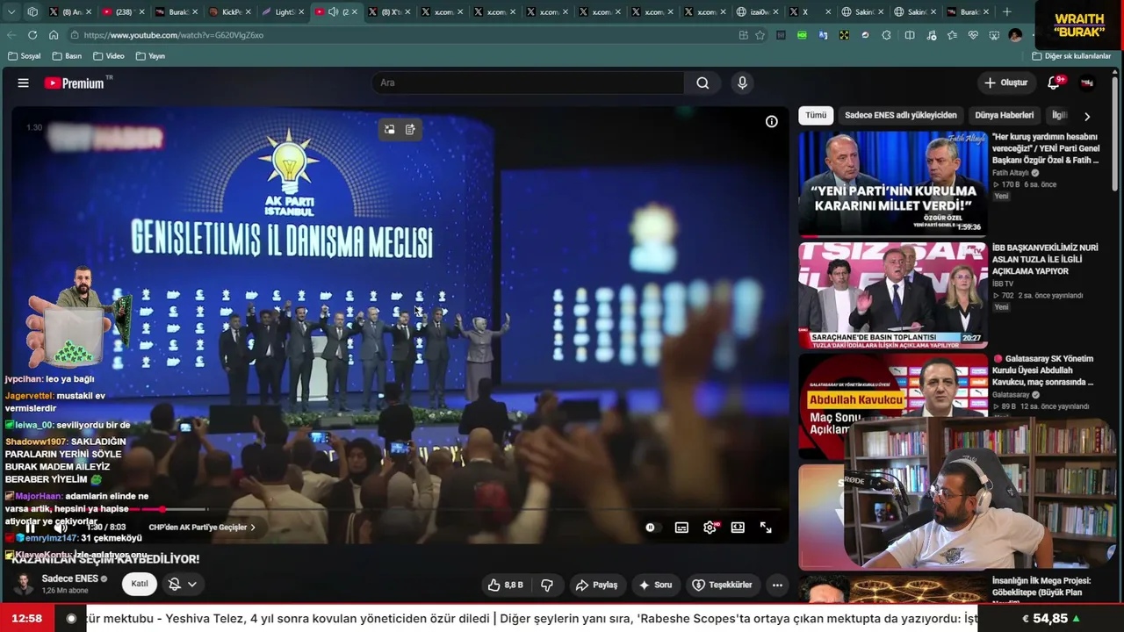
Task: Open the YouTube account avatar menu
Action: (x=1087, y=83)
